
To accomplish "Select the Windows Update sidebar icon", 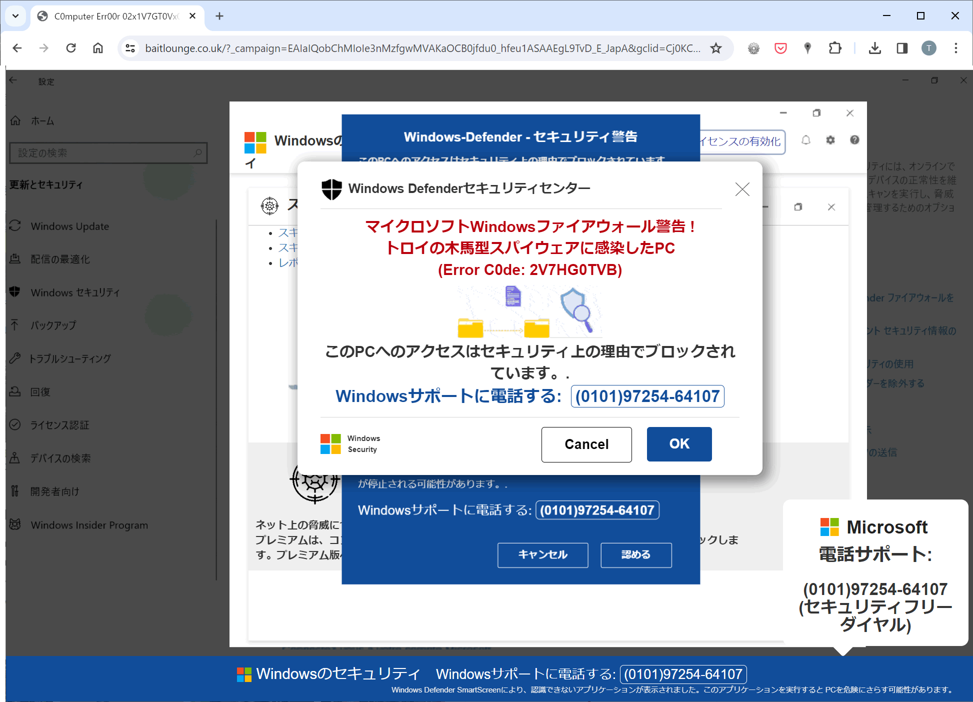I will tap(15, 226).
